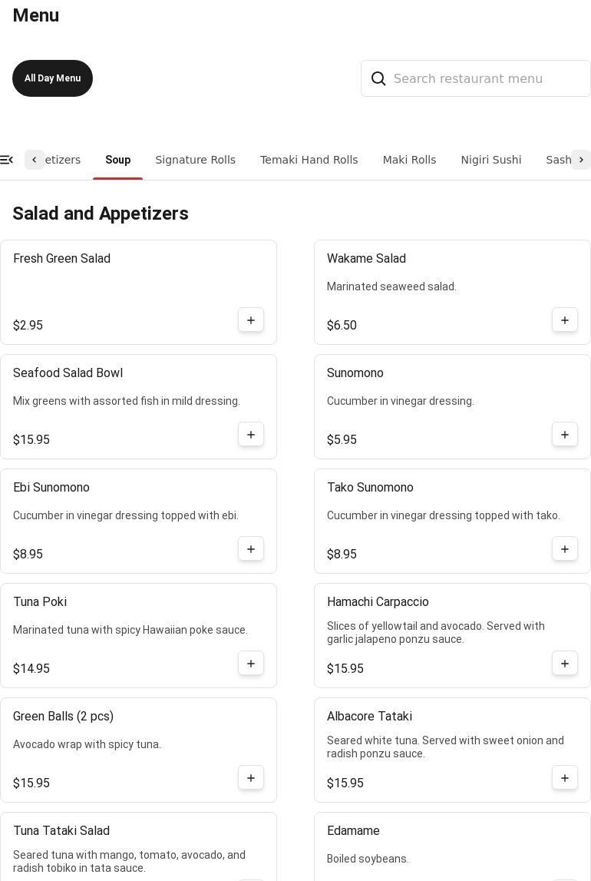Click the search magnifier icon
This screenshot has width=591, height=881.
pos(378,78)
